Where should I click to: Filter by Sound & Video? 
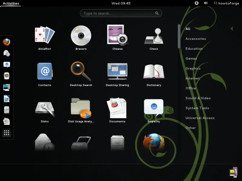point(198,98)
